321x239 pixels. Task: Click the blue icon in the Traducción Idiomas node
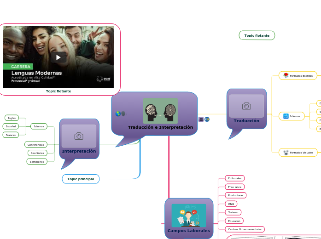(286, 116)
